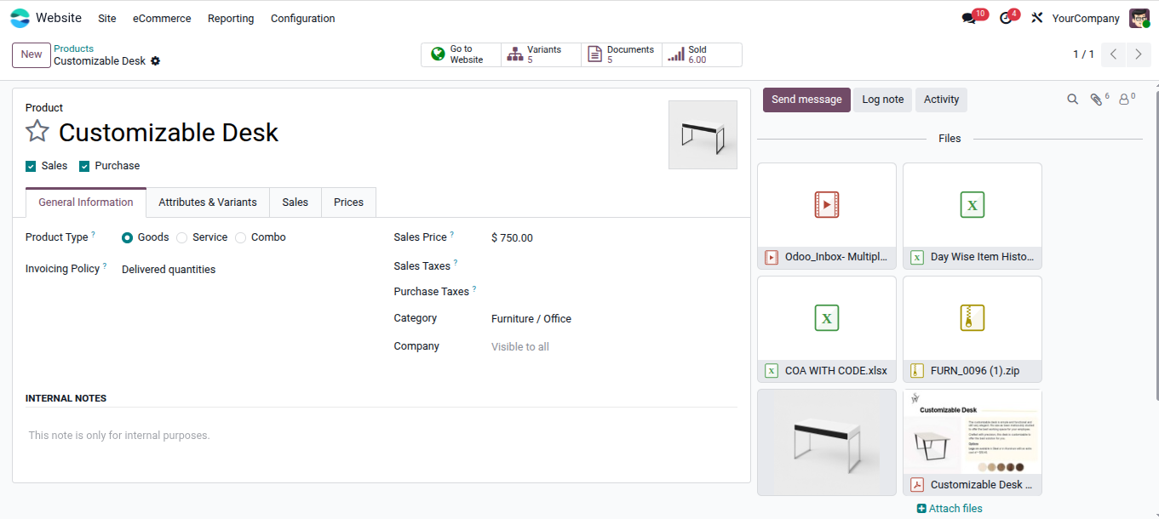Click Log note button
Screen dimensions: 1159x519
tap(883, 100)
